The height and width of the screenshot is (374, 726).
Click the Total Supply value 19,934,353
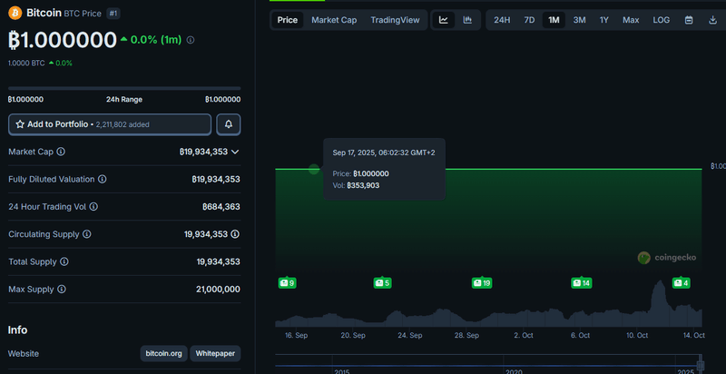(x=218, y=261)
